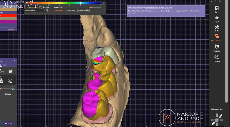The image size is (230, 127).
Task: Click the REDO button
Action: coord(9,94)
